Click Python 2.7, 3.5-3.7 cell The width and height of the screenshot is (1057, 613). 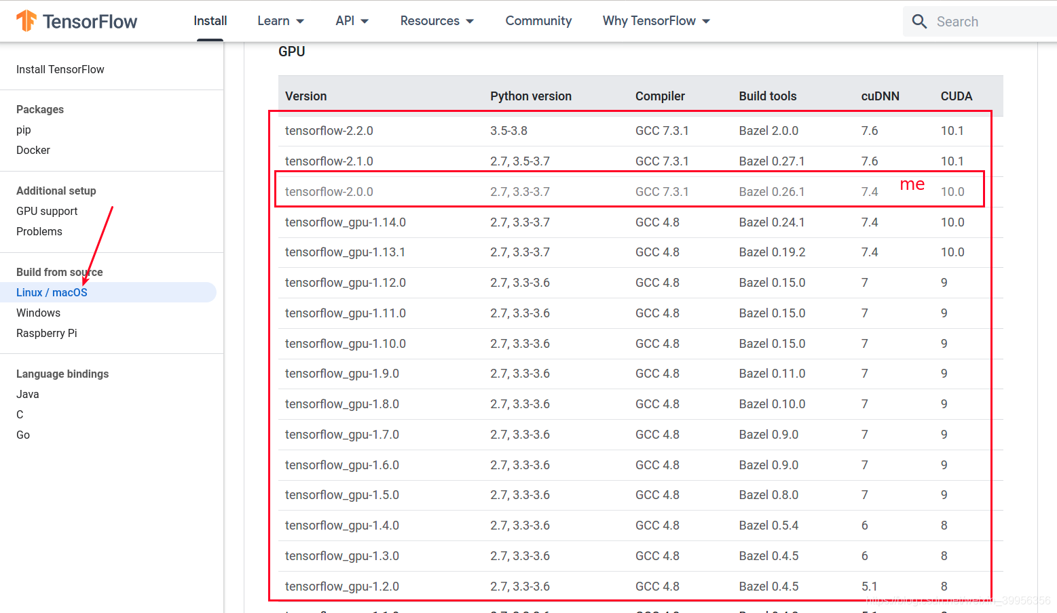[x=520, y=161]
